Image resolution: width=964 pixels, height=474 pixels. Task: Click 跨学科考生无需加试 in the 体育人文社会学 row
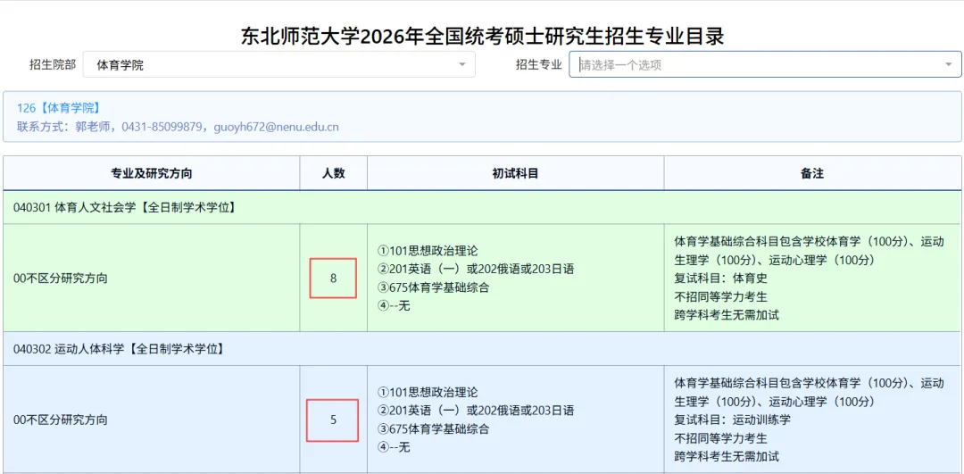727,315
